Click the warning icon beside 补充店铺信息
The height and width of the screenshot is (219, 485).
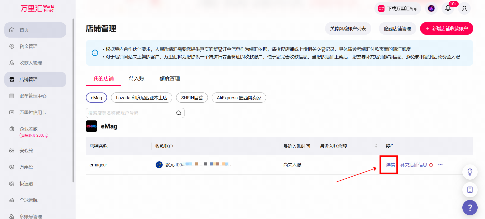(431, 165)
